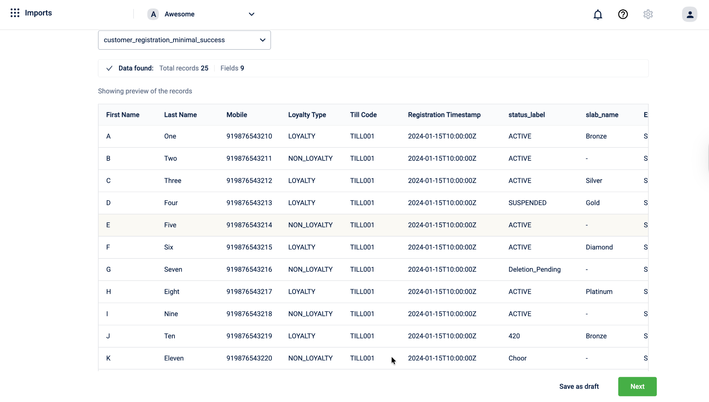Open the user profile avatar

[689, 15]
